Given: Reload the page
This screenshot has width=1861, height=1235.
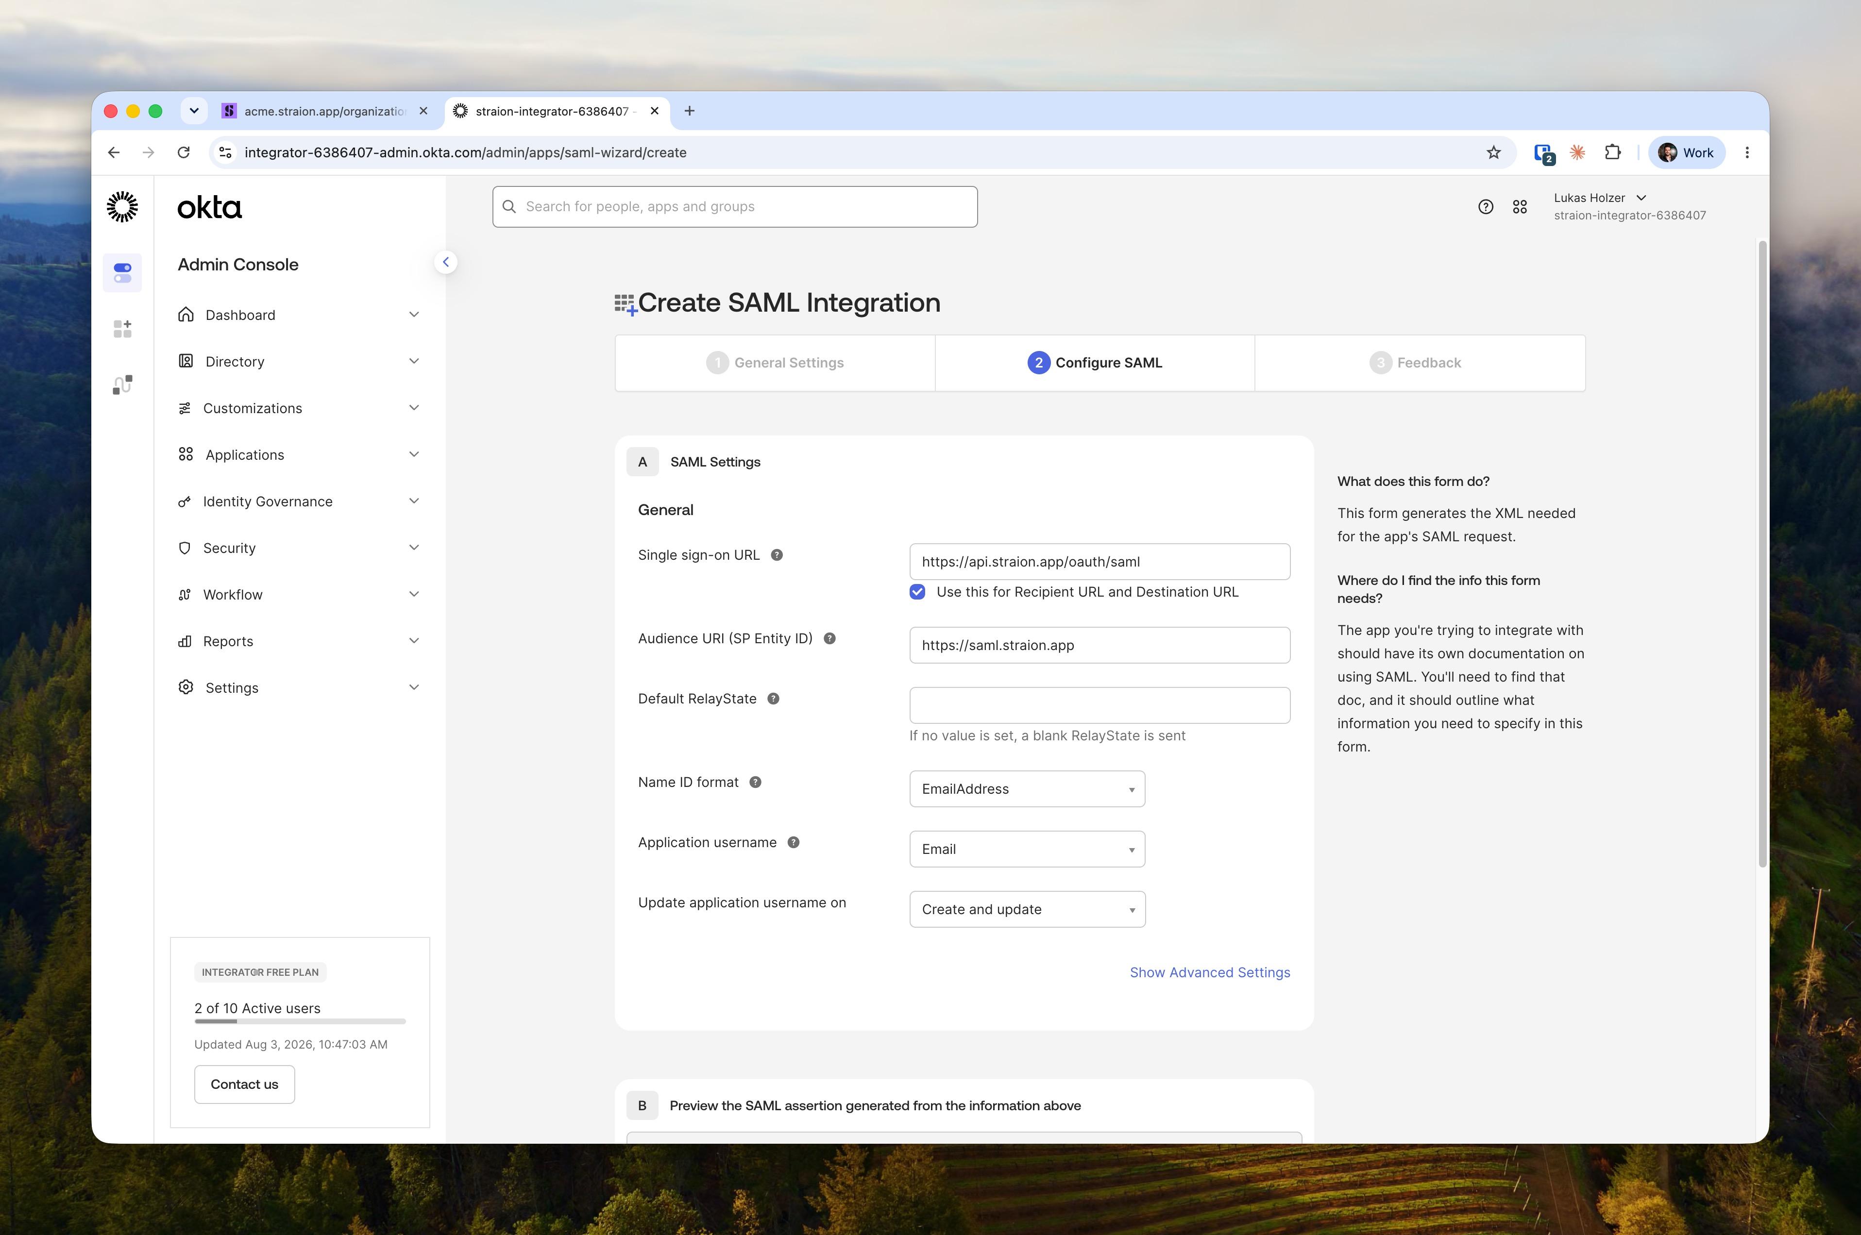Looking at the screenshot, I should click(184, 153).
